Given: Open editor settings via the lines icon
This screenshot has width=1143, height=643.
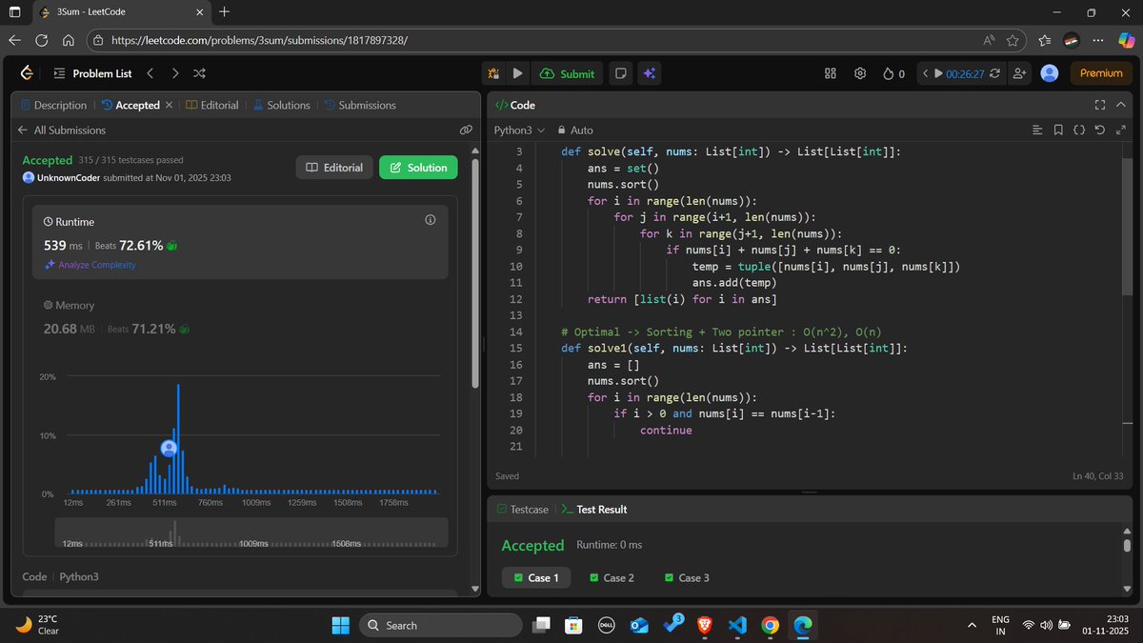Looking at the screenshot, I should 1037,130.
